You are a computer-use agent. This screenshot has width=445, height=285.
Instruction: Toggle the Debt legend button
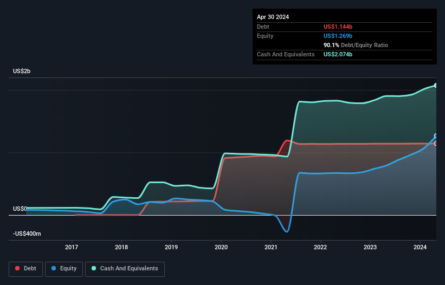26,269
